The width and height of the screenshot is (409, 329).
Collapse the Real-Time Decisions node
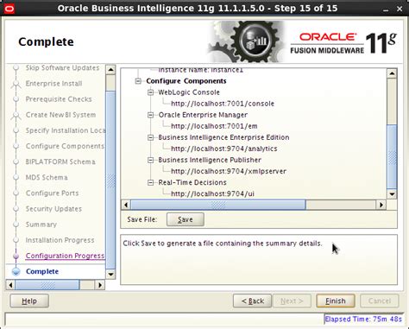click(x=150, y=182)
